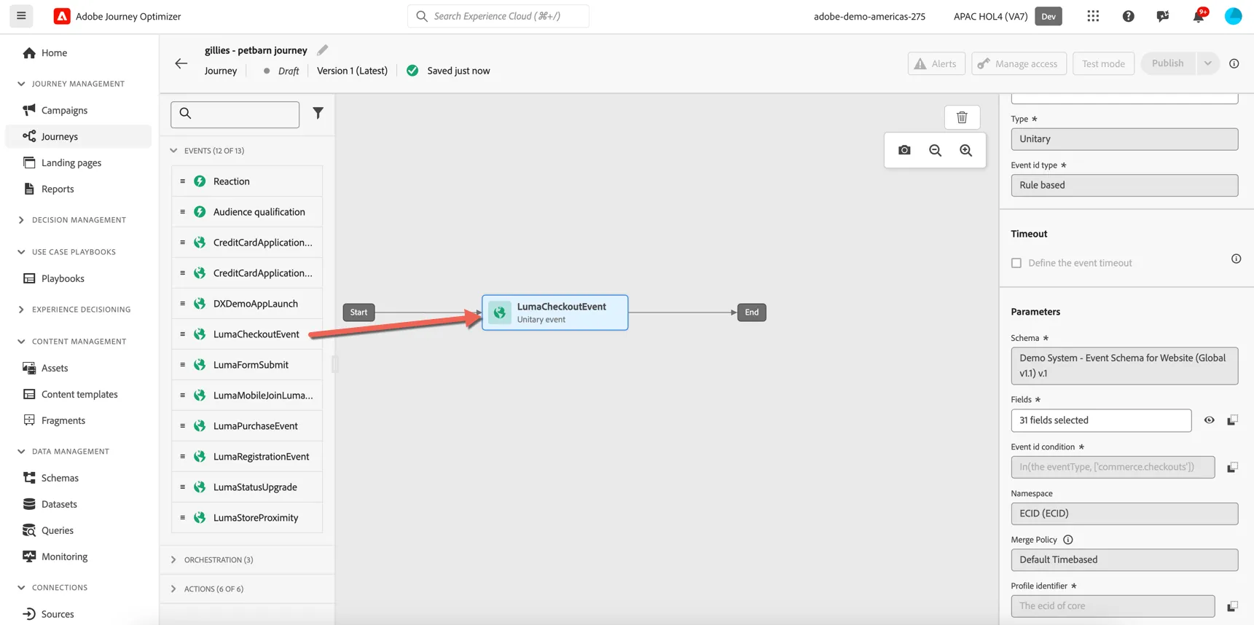Copy the Fields value icon
Image resolution: width=1254 pixels, height=625 pixels.
click(x=1232, y=420)
